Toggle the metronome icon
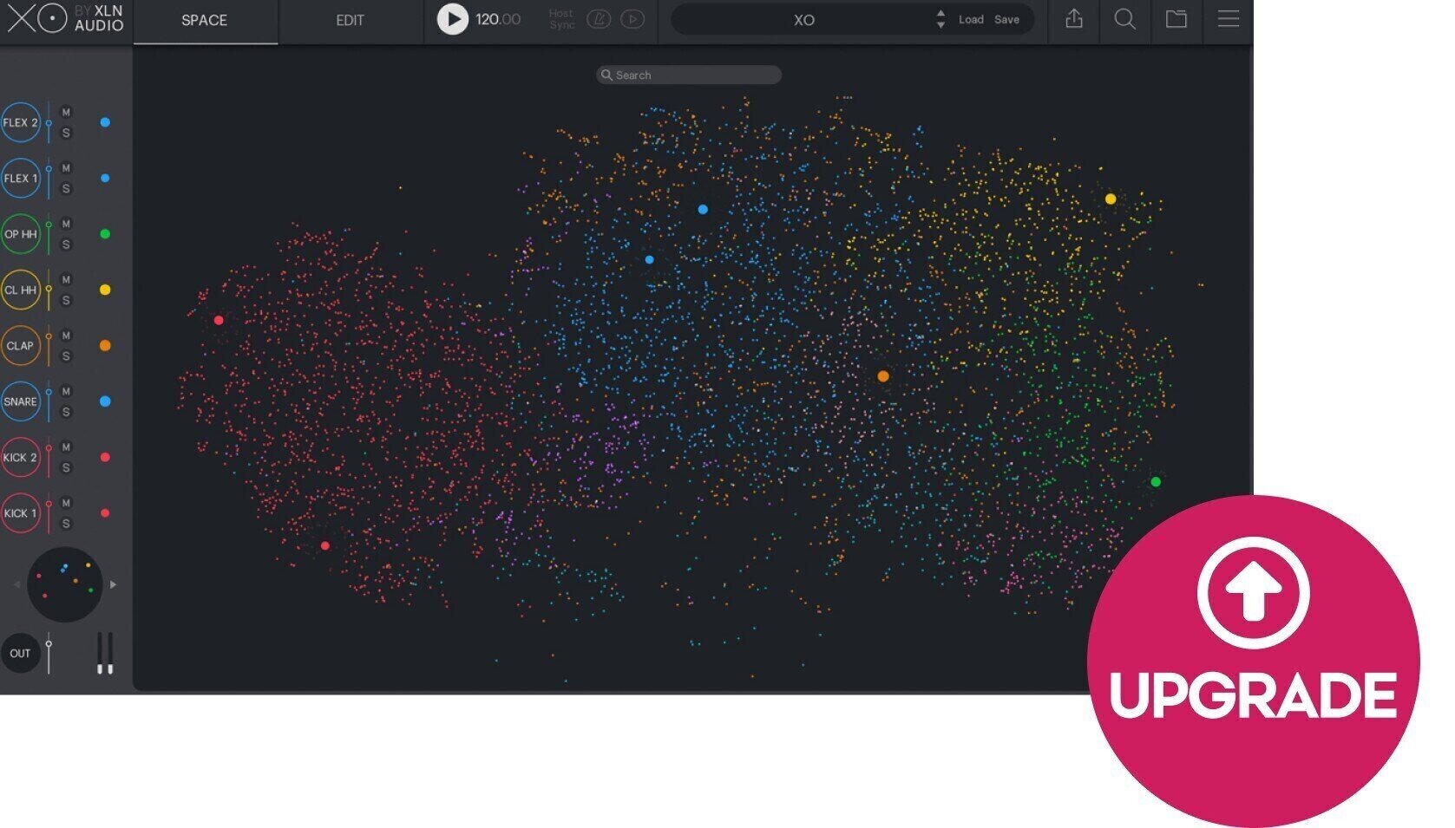Image resolution: width=1455 pixels, height=828 pixels. point(599,19)
